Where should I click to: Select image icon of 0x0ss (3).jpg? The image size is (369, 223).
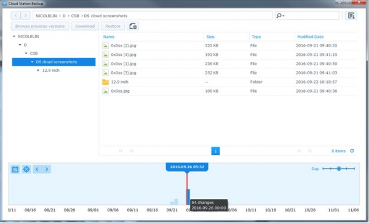pyautogui.click(x=105, y=73)
